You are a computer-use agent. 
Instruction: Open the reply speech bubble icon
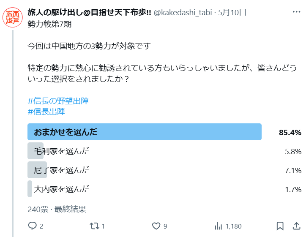tap(33, 226)
